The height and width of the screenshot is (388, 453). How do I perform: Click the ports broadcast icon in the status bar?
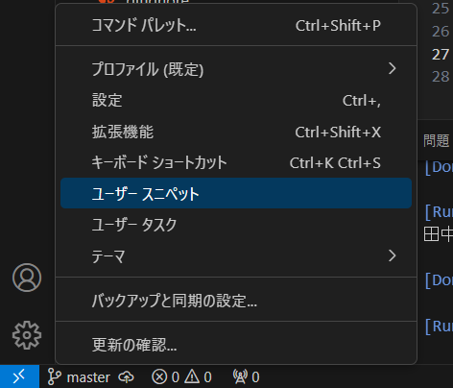[x=240, y=376]
